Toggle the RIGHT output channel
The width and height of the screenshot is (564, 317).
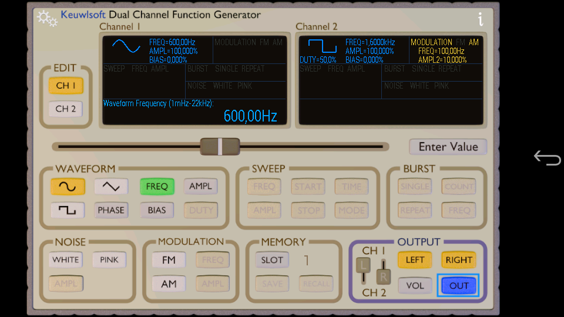coord(458,259)
